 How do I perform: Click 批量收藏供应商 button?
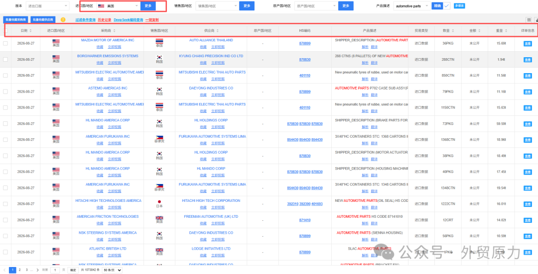tap(43, 20)
